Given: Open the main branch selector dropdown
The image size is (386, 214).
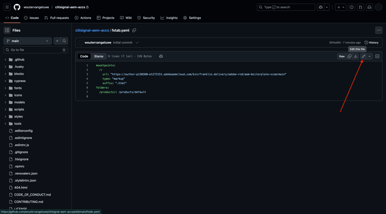Looking at the screenshot, I should pos(28,41).
